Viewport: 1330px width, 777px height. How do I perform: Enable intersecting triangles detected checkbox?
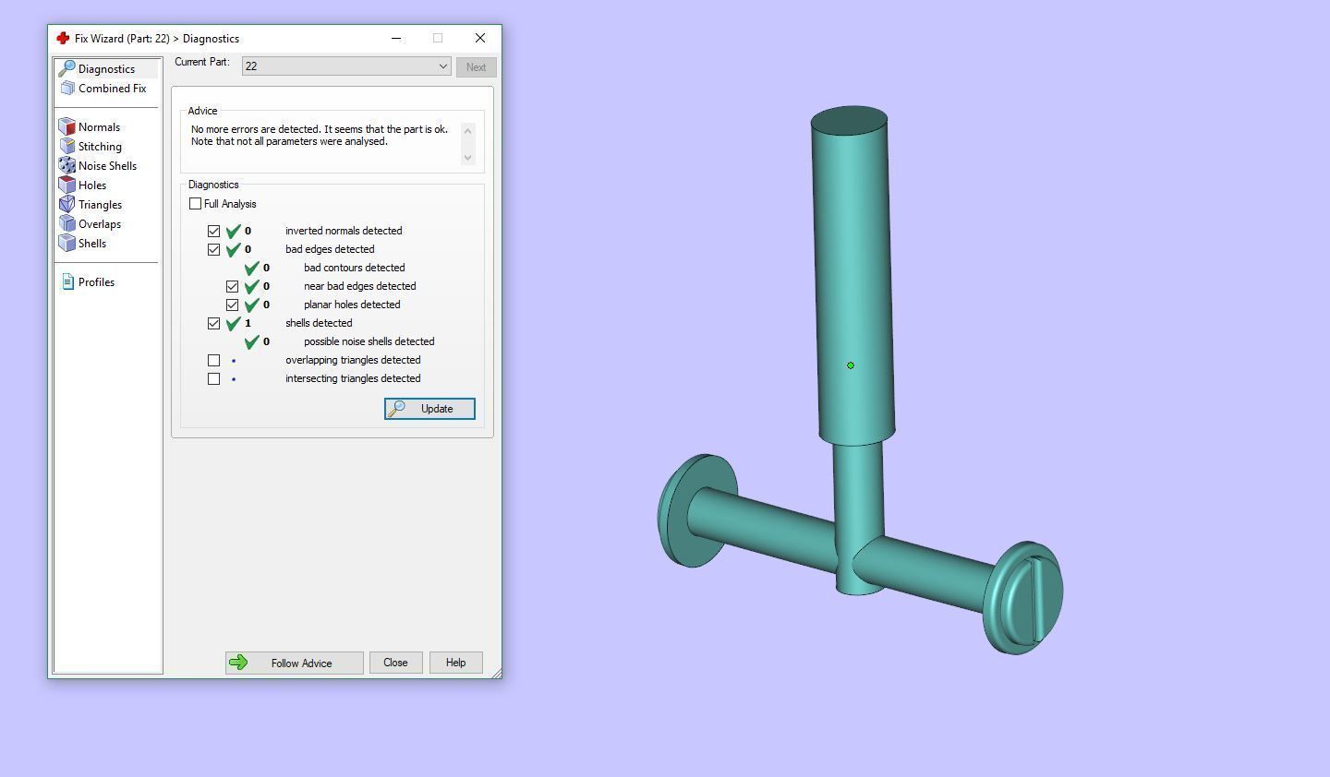(x=213, y=378)
